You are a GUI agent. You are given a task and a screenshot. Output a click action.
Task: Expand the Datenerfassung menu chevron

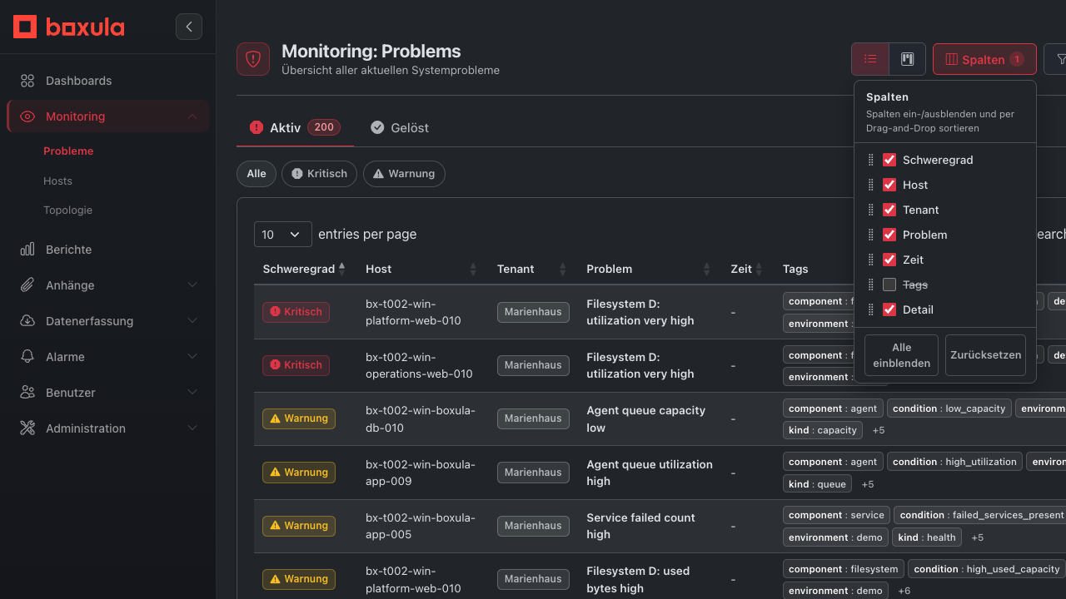click(x=192, y=321)
